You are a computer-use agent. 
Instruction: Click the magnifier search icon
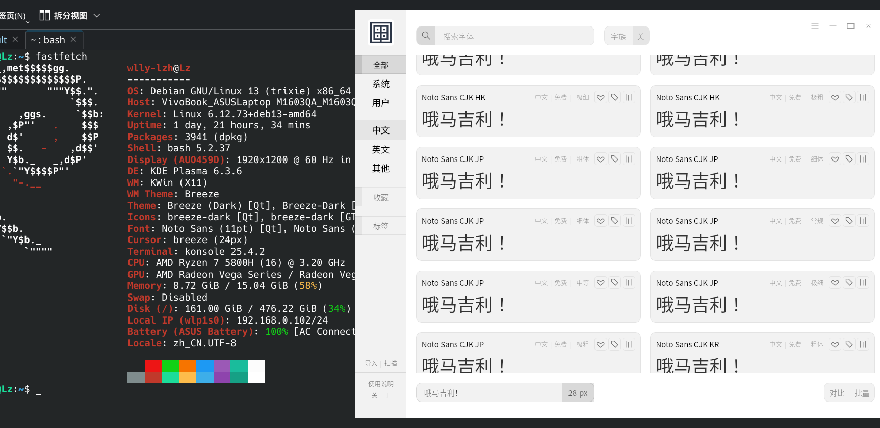tap(426, 36)
